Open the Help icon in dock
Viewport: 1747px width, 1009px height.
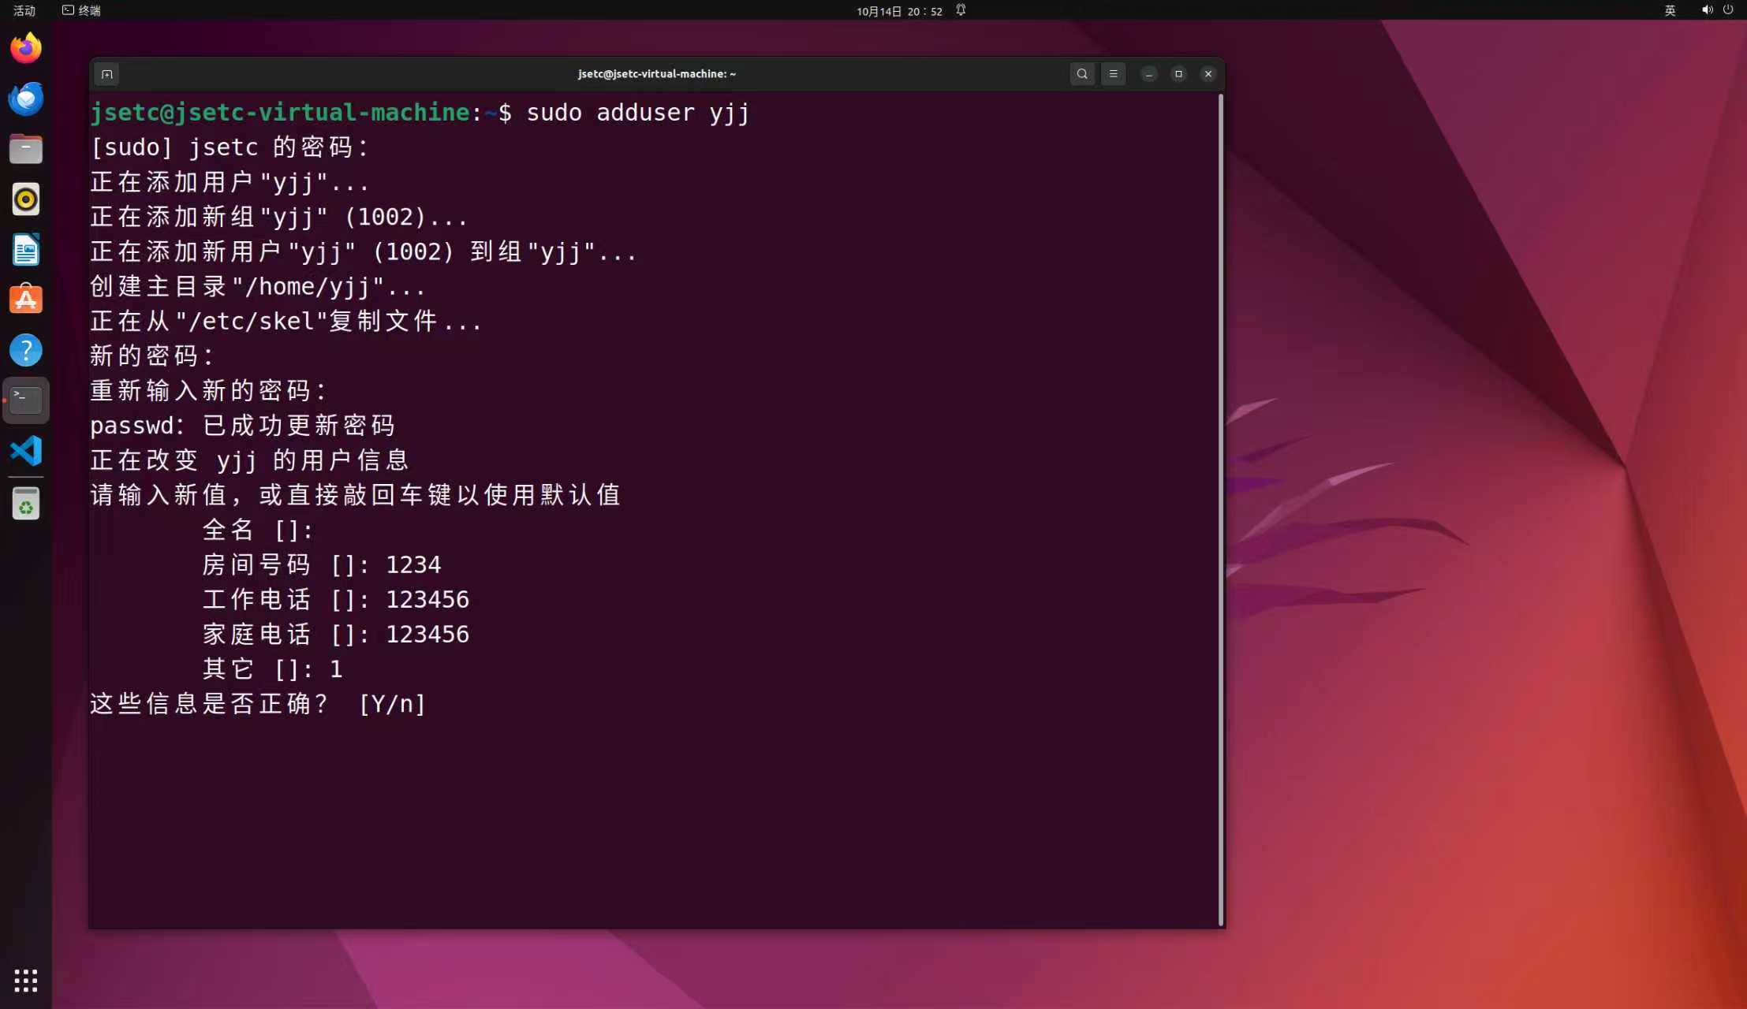pos(26,350)
